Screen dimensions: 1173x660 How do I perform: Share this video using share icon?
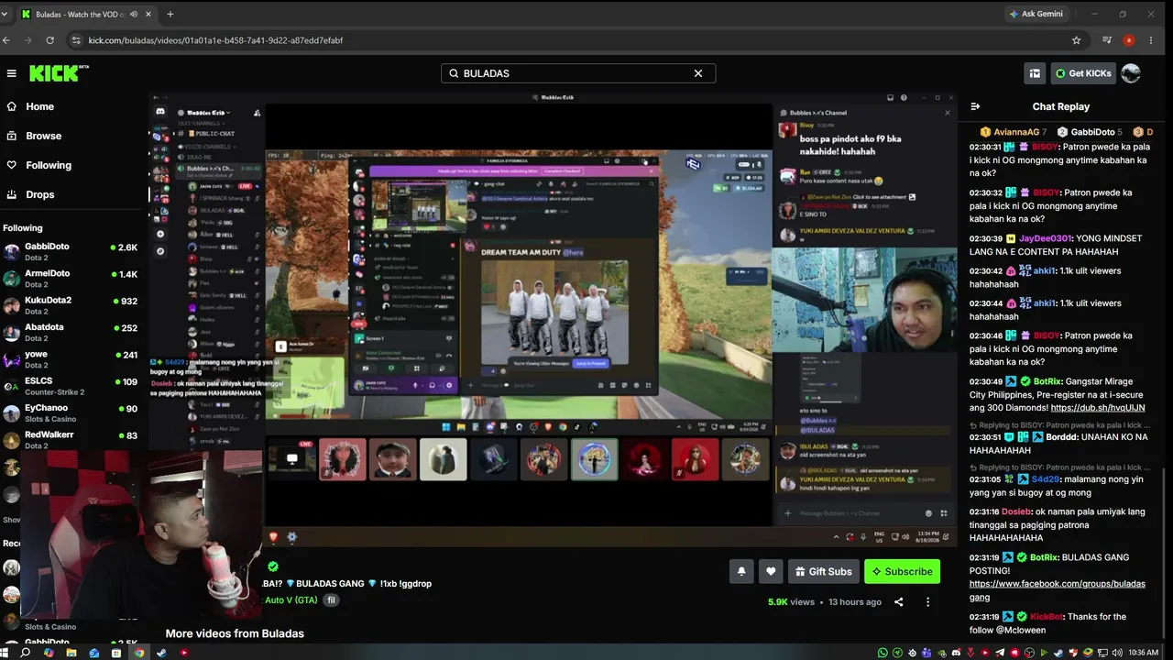point(898,602)
